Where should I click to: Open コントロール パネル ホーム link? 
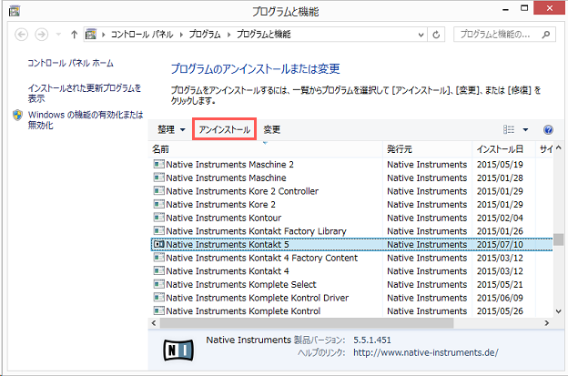click(71, 63)
